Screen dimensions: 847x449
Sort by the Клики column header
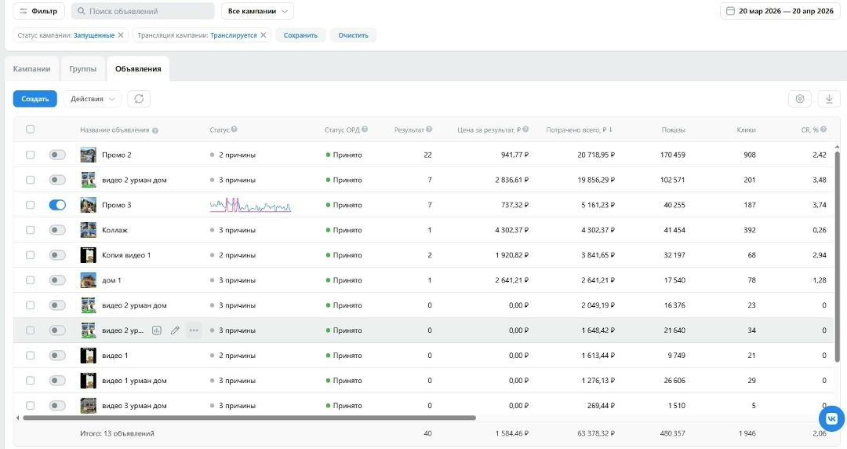point(746,130)
